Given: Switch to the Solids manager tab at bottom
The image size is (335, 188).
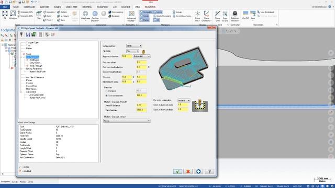Looking at the screenshot, I should pos(15,182).
